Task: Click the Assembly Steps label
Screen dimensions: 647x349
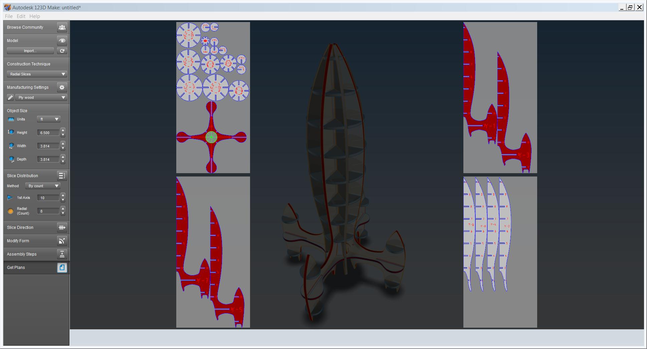Action: pyautogui.click(x=22, y=254)
